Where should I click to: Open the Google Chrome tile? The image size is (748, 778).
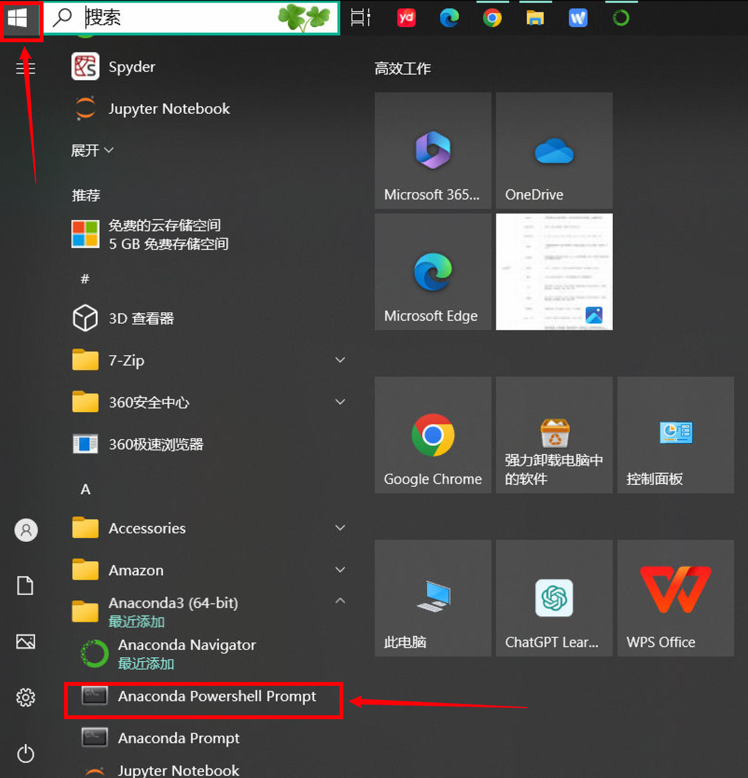[433, 435]
